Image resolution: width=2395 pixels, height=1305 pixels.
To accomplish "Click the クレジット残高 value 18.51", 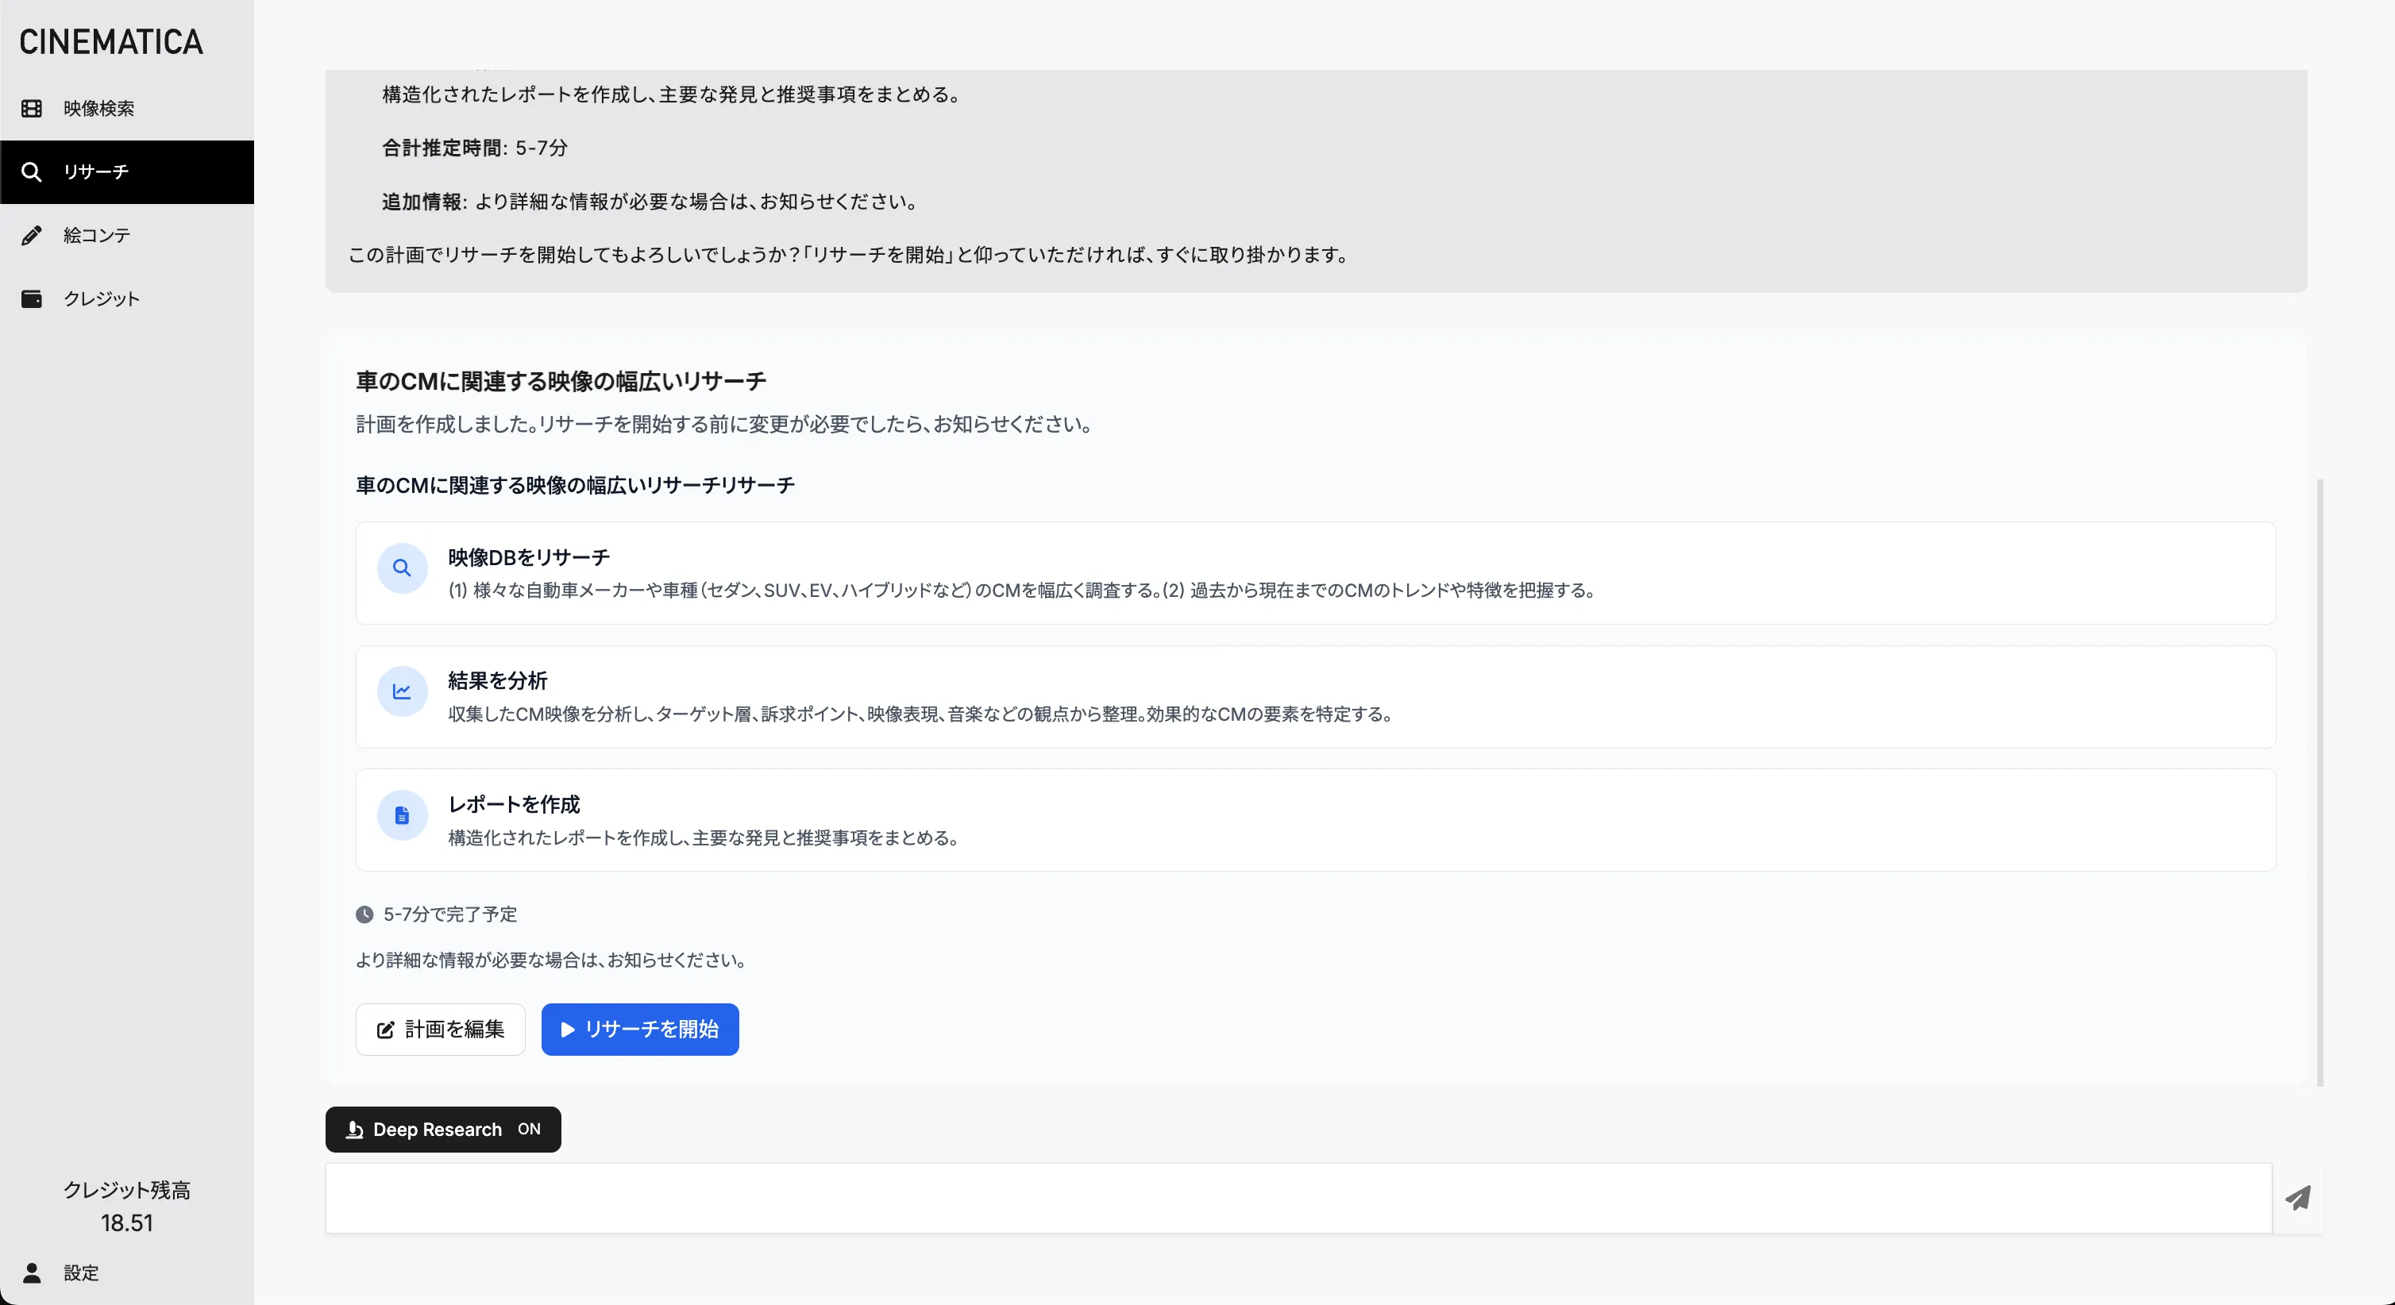I will coord(126,1223).
